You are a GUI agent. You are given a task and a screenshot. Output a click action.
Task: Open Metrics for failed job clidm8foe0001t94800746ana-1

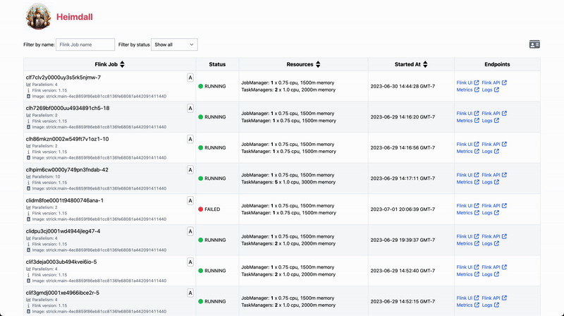click(467, 213)
